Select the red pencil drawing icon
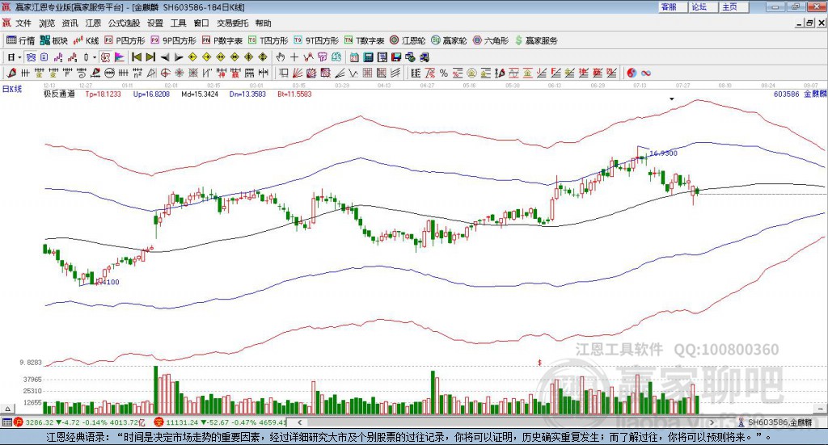The width and height of the screenshot is (828, 445). 11,73
